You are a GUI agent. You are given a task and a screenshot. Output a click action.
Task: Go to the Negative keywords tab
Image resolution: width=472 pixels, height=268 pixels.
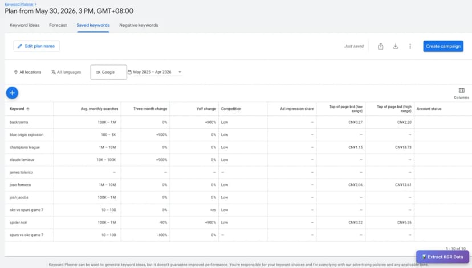click(x=139, y=25)
